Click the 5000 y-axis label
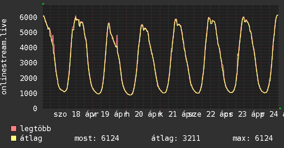Screen dimensions: 284x148 [29, 32]
